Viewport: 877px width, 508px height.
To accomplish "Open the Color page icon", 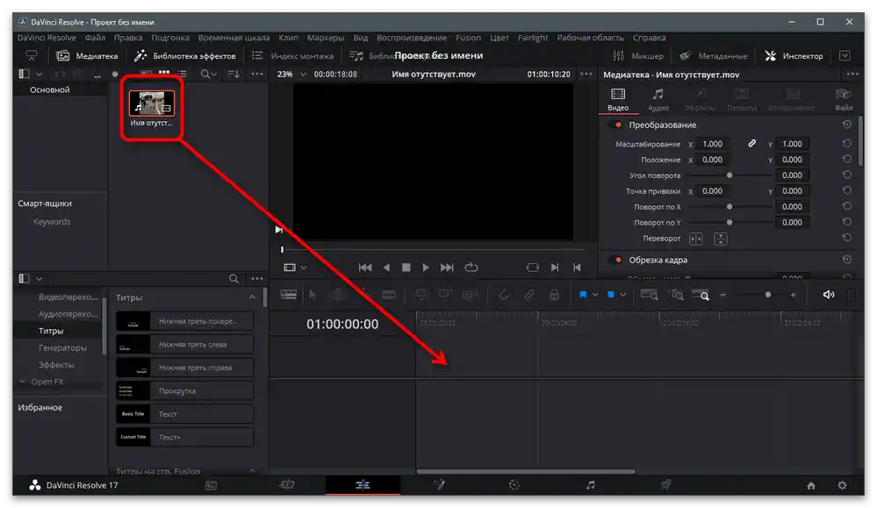I will 514,485.
